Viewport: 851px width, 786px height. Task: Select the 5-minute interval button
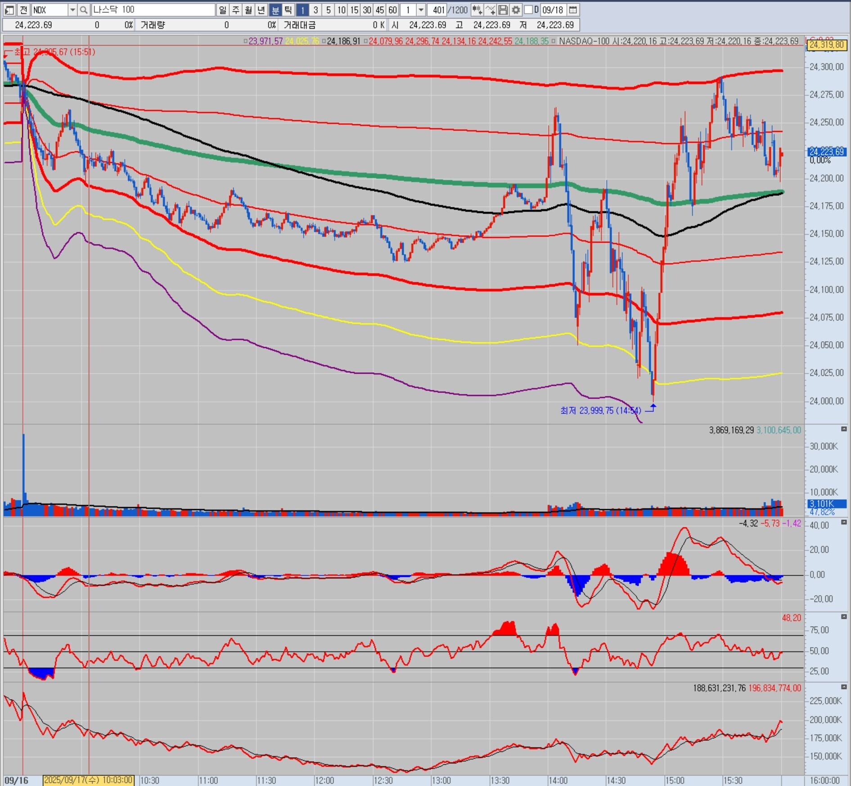pyautogui.click(x=329, y=10)
